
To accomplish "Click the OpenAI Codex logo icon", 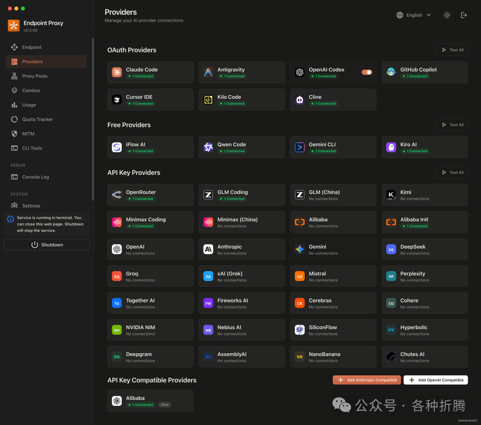I will point(299,72).
